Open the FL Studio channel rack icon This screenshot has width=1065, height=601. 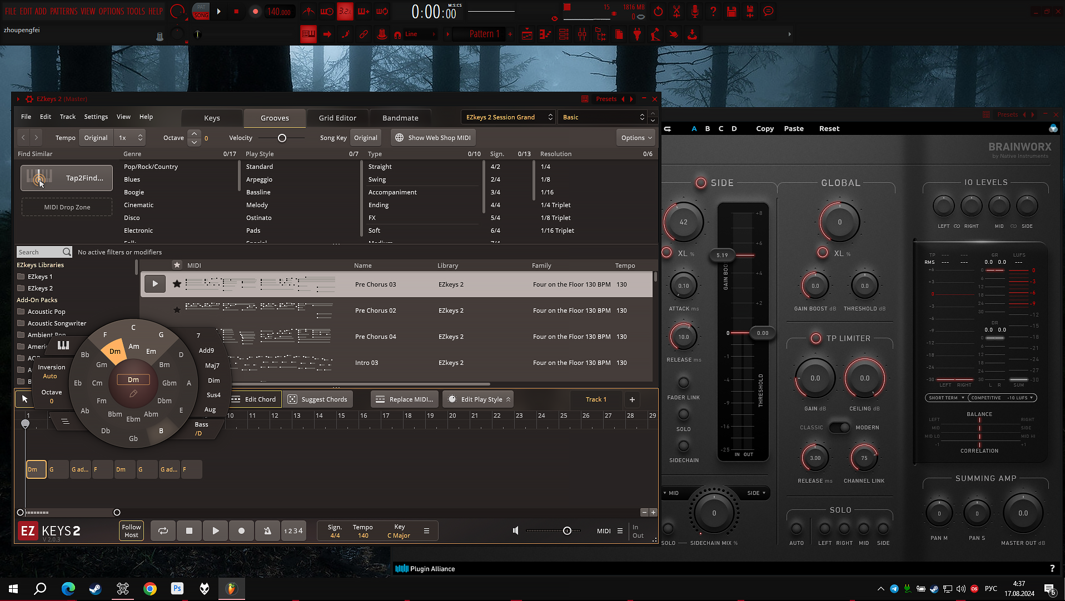click(x=564, y=34)
